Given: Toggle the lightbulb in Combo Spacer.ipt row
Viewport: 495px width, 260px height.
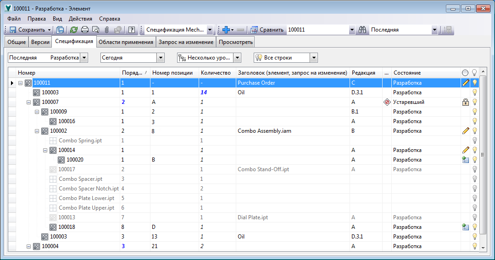Looking at the screenshot, I should tap(474, 179).
